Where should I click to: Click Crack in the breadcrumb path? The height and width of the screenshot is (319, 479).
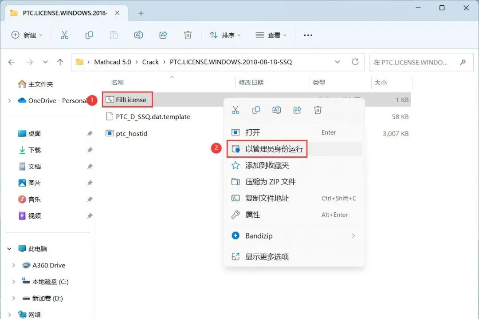[x=150, y=62]
